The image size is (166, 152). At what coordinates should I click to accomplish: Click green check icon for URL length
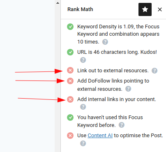click(70, 52)
